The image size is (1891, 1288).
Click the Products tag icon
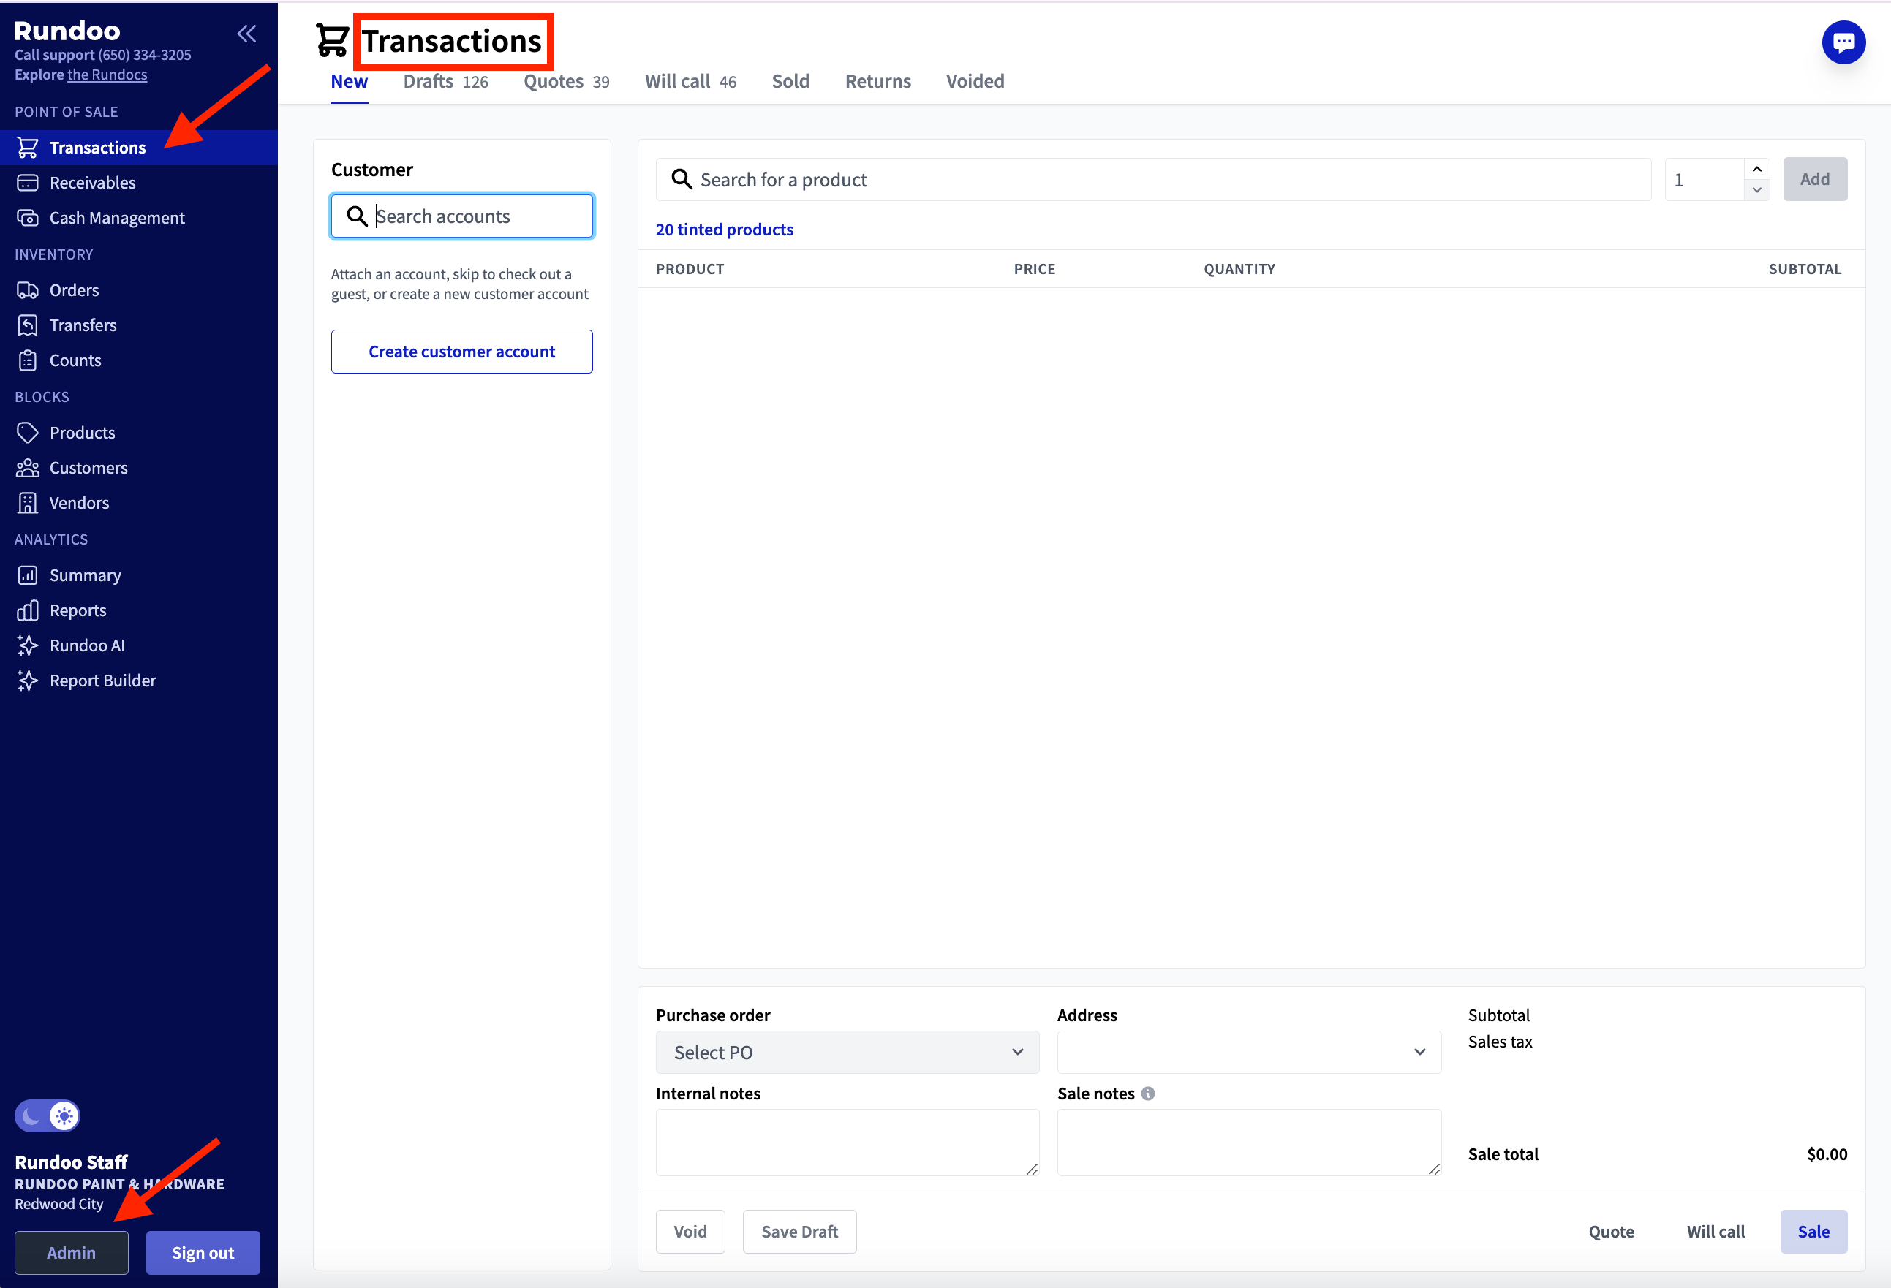coord(28,432)
